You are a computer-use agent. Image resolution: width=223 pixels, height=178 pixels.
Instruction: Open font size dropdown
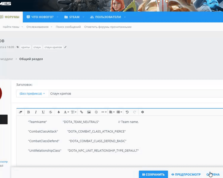[74, 112]
